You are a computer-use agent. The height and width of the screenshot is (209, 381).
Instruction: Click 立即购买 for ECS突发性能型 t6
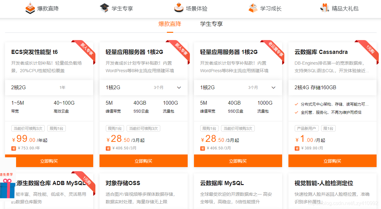point(49,161)
